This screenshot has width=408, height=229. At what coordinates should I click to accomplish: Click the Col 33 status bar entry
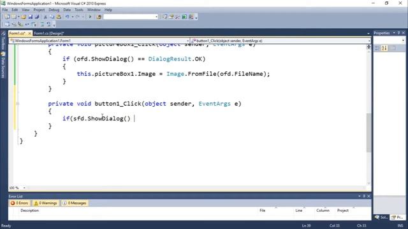tap(334, 226)
